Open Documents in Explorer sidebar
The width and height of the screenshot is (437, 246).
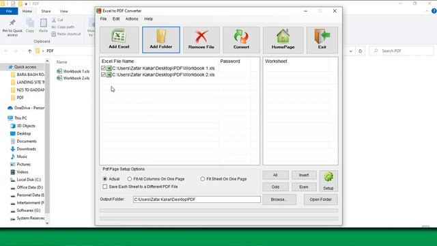coord(23,141)
